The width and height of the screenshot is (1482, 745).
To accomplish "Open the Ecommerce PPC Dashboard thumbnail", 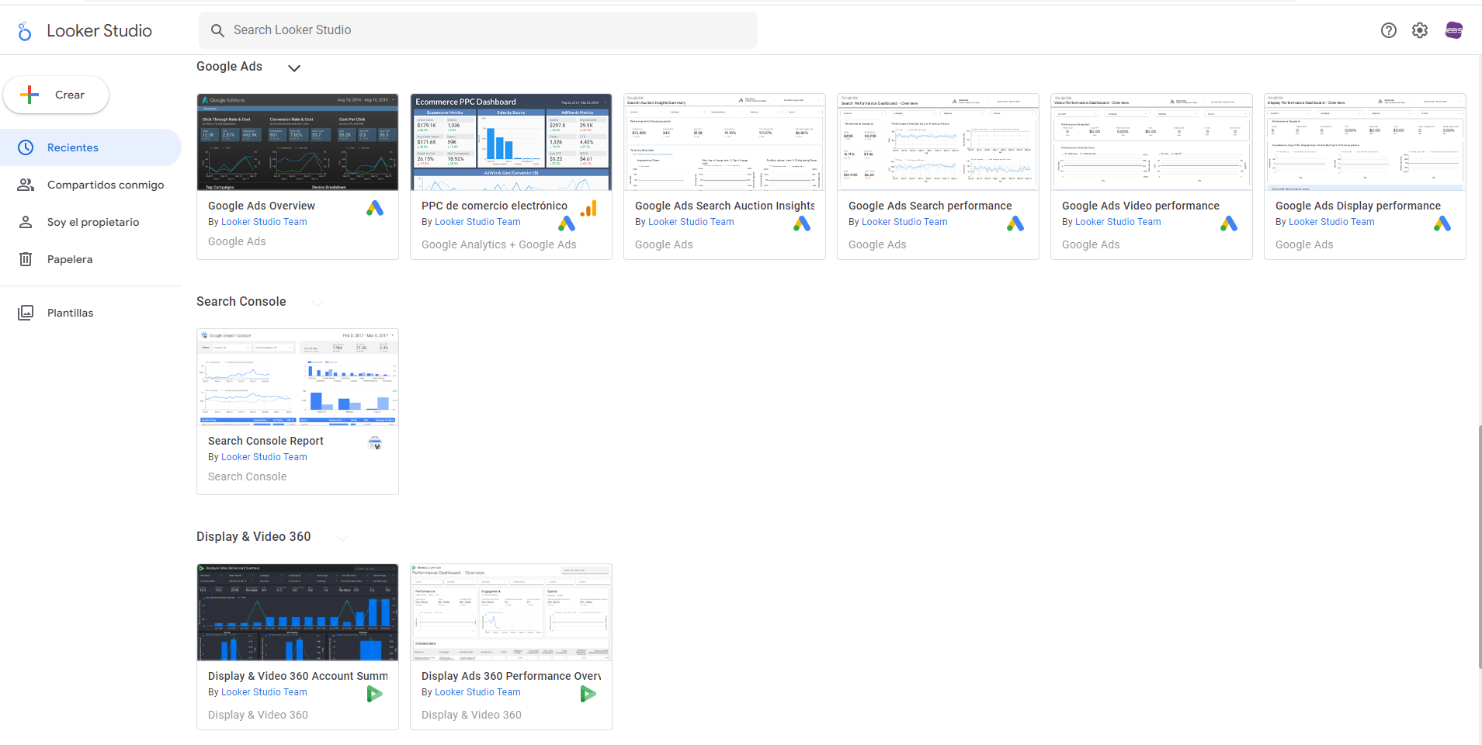I will [x=511, y=142].
